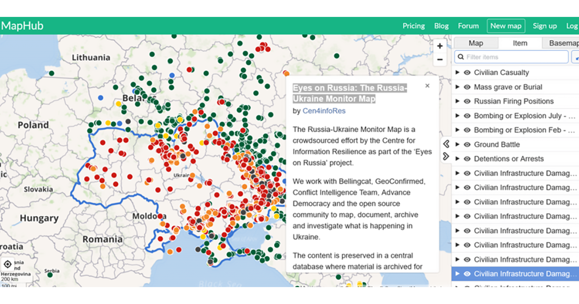579x304 pixels.
Task: Expand Bombing or Explosion July group
Action: click(458, 116)
